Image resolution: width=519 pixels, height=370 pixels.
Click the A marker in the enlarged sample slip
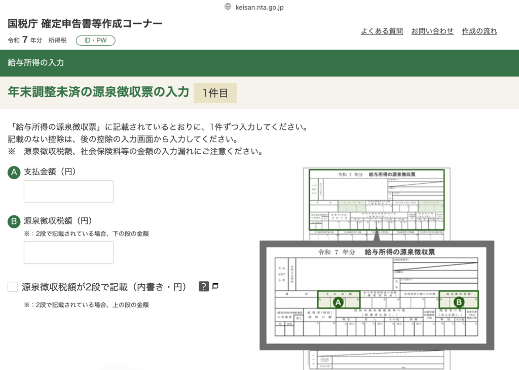click(338, 302)
